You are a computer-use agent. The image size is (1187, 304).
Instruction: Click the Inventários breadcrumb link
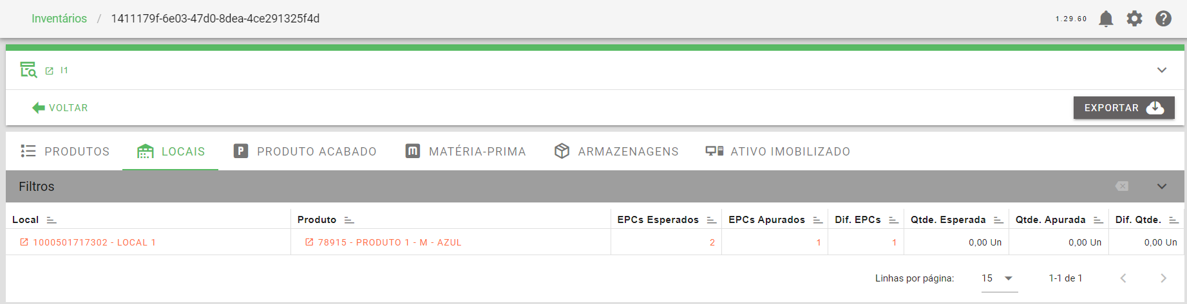[59, 19]
